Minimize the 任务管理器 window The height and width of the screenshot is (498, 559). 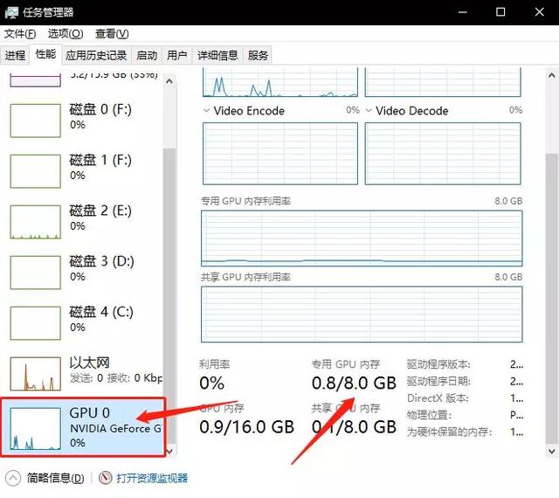pyautogui.click(x=463, y=12)
